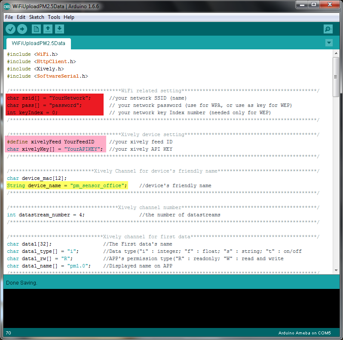The image size is (343, 340).
Task: Maximize the Arduino window
Action: coord(314,5)
